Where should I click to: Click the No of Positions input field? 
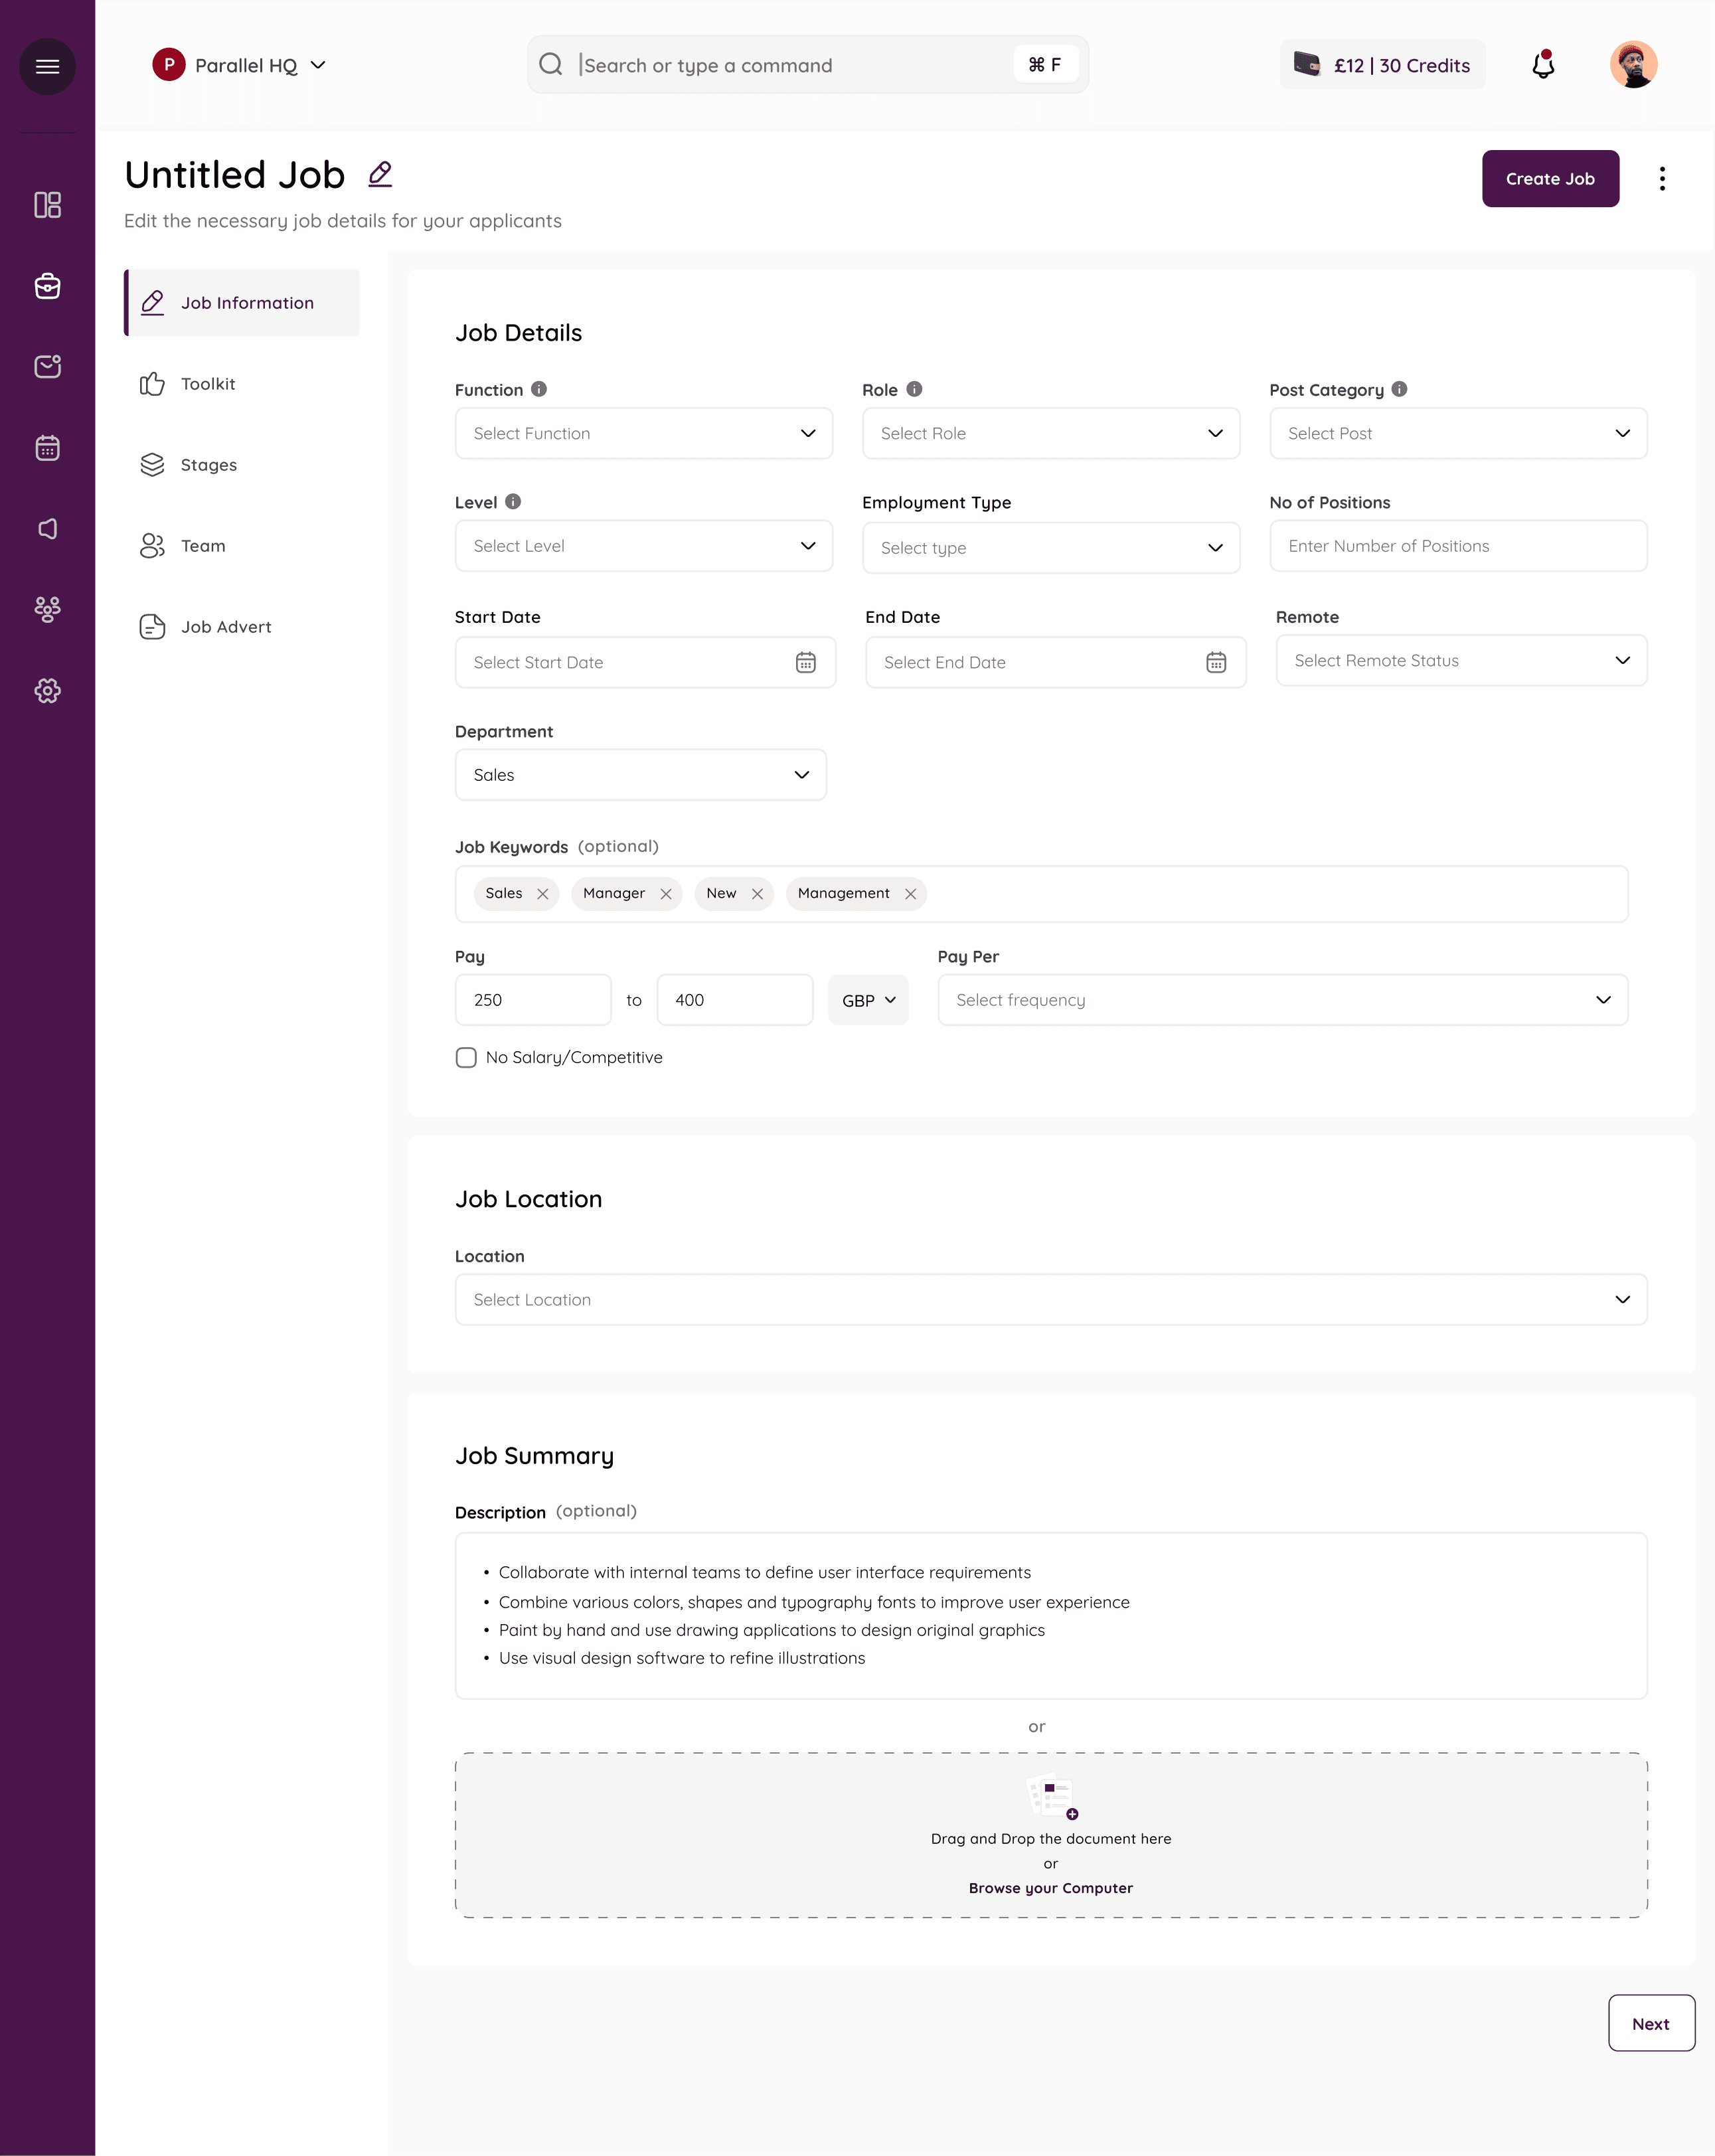[1457, 546]
